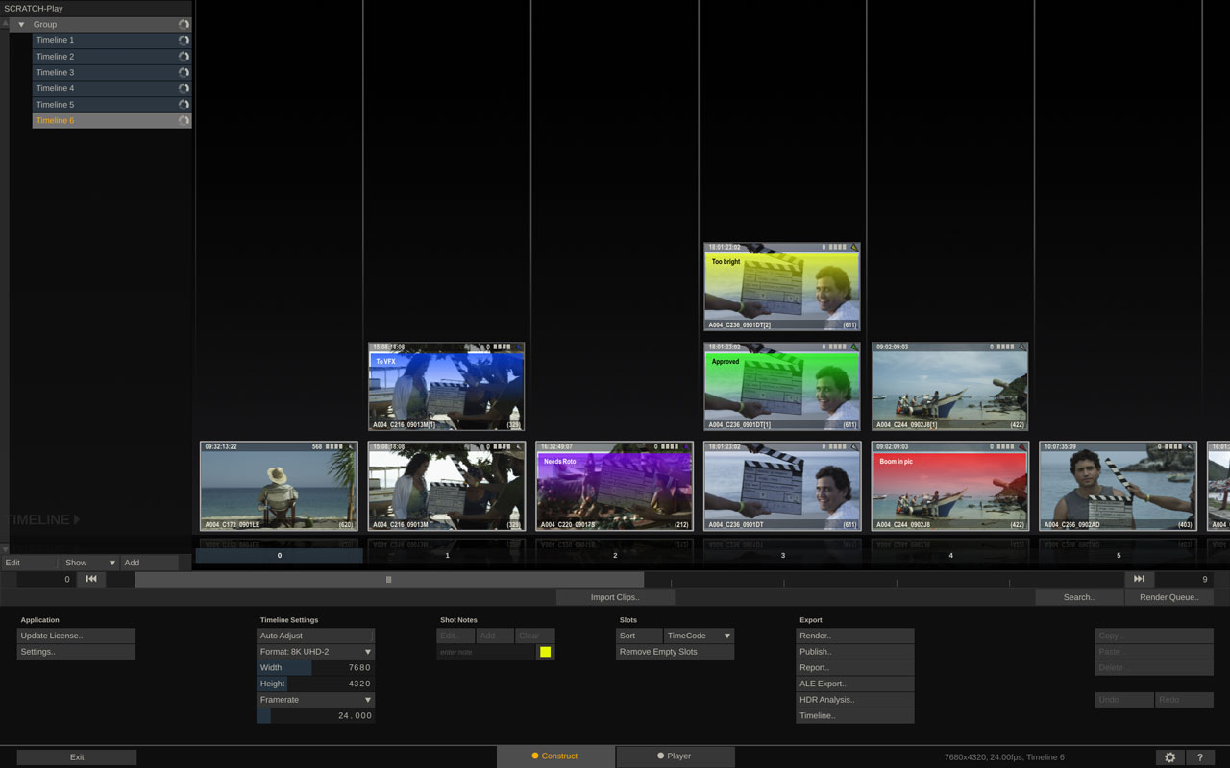Click the red flag icon on 'Boom in pic' clip
The height and width of the screenshot is (768, 1230).
tap(1021, 446)
